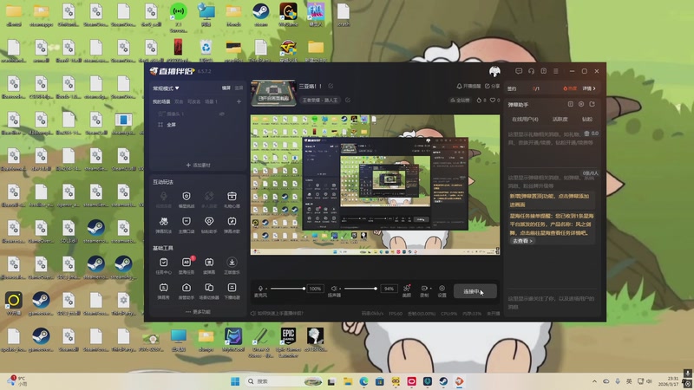
Task: Open the headset customer service icon
Action: point(531,71)
